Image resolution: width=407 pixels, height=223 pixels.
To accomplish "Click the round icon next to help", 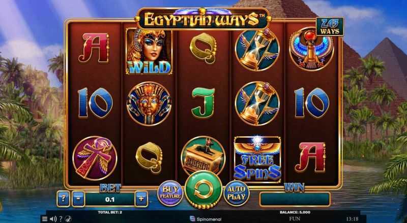I will 68,219.
